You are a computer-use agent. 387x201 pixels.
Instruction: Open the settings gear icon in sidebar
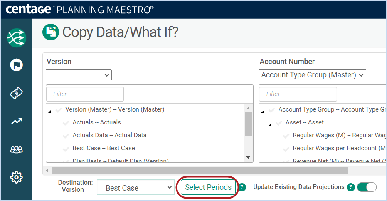[16, 177]
